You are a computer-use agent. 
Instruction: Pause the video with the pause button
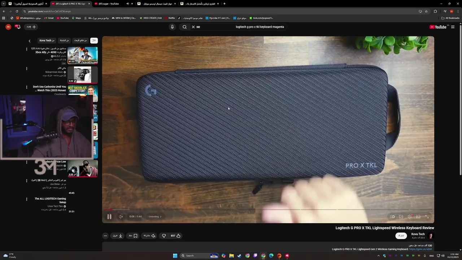(109, 217)
